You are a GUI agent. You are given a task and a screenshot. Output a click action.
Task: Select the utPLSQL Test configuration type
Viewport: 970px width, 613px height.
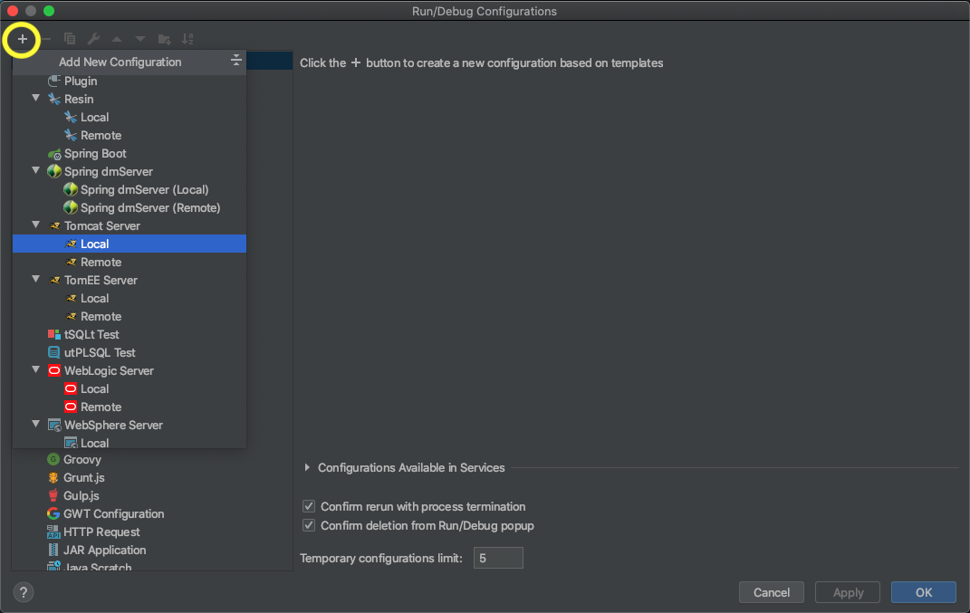point(130,352)
